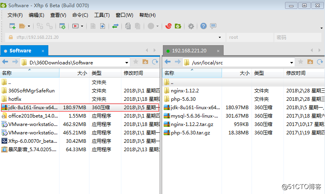Screen dimensions: 325x194
Task: Sort local files by 名称 column
Action: 30,73
